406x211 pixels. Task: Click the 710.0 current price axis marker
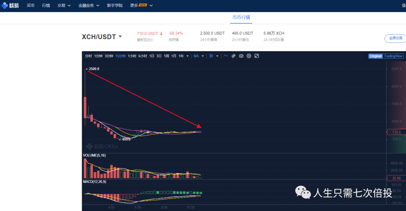click(x=397, y=132)
